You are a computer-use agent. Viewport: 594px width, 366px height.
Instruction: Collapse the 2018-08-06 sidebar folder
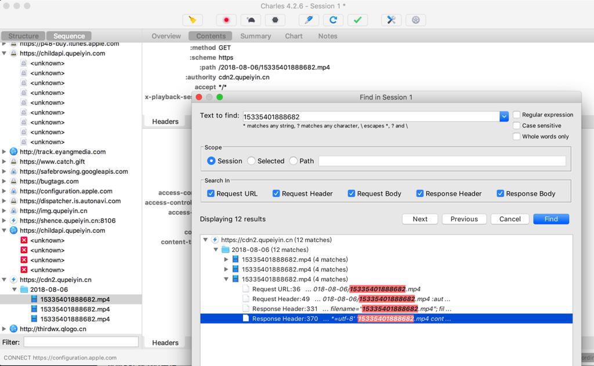pos(15,290)
